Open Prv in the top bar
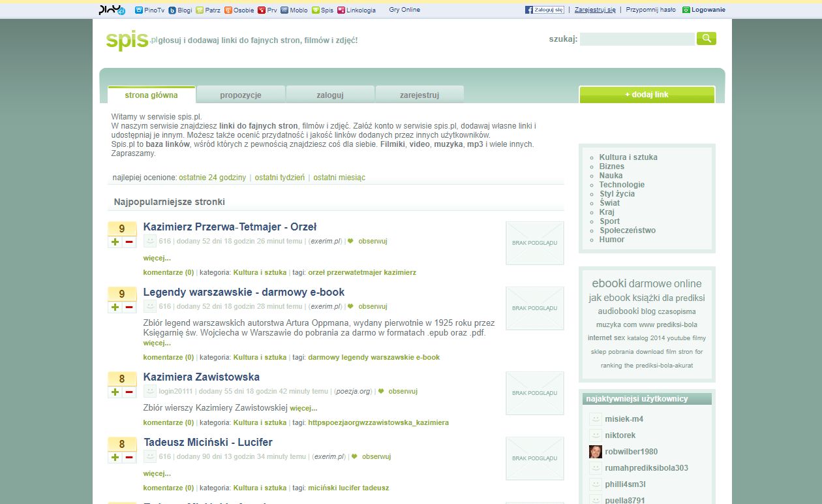The width and height of the screenshot is (822, 504). [x=267, y=10]
